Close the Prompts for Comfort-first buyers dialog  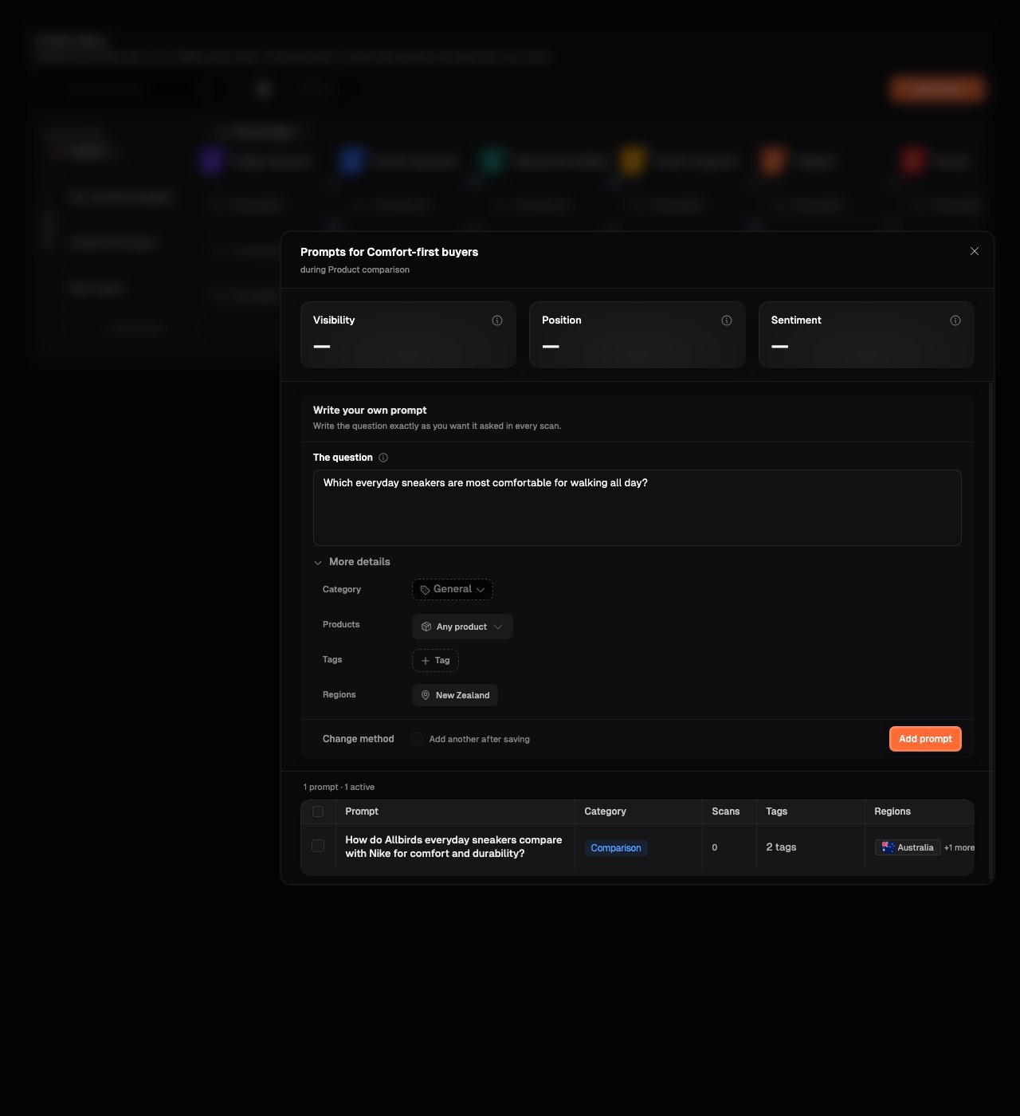pyautogui.click(x=975, y=251)
